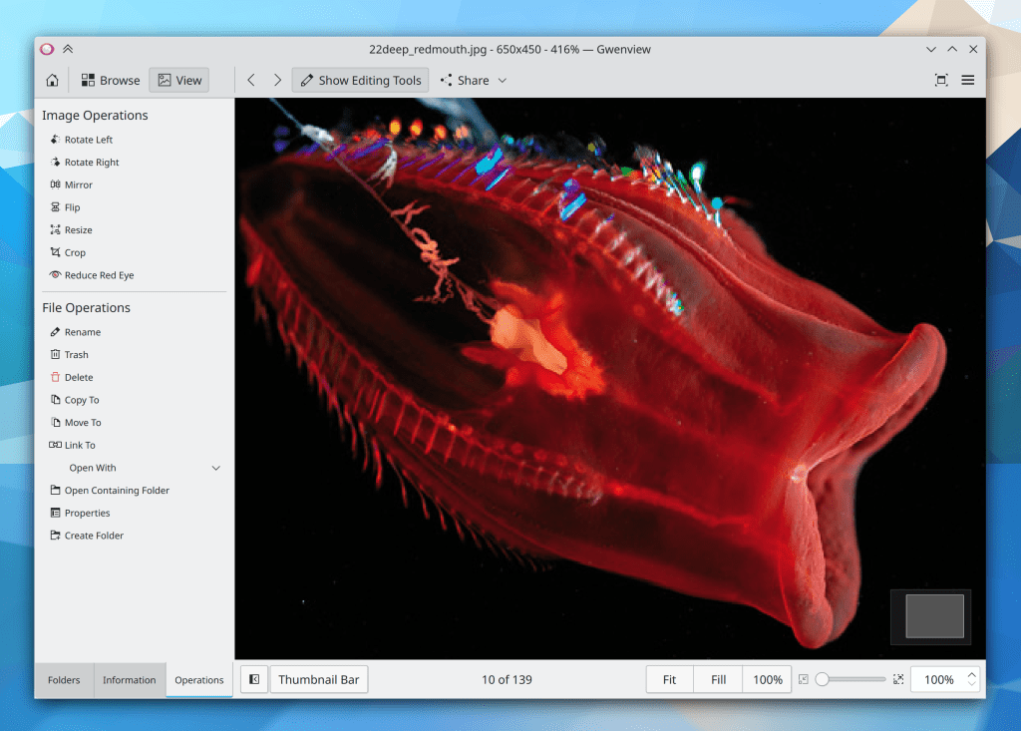The height and width of the screenshot is (731, 1021).
Task: Open the Share dropdown
Action: pyautogui.click(x=475, y=80)
